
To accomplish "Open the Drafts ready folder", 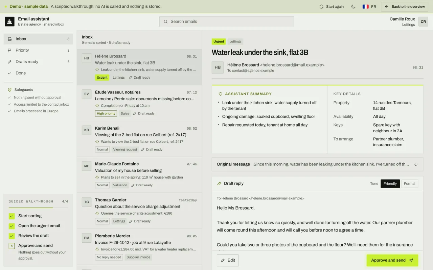I will 38,62.
